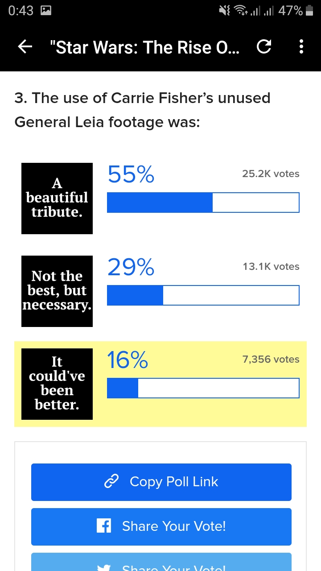Tap the 16% result progress bar
The height and width of the screenshot is (571, 321).
(x=203, y=388)
